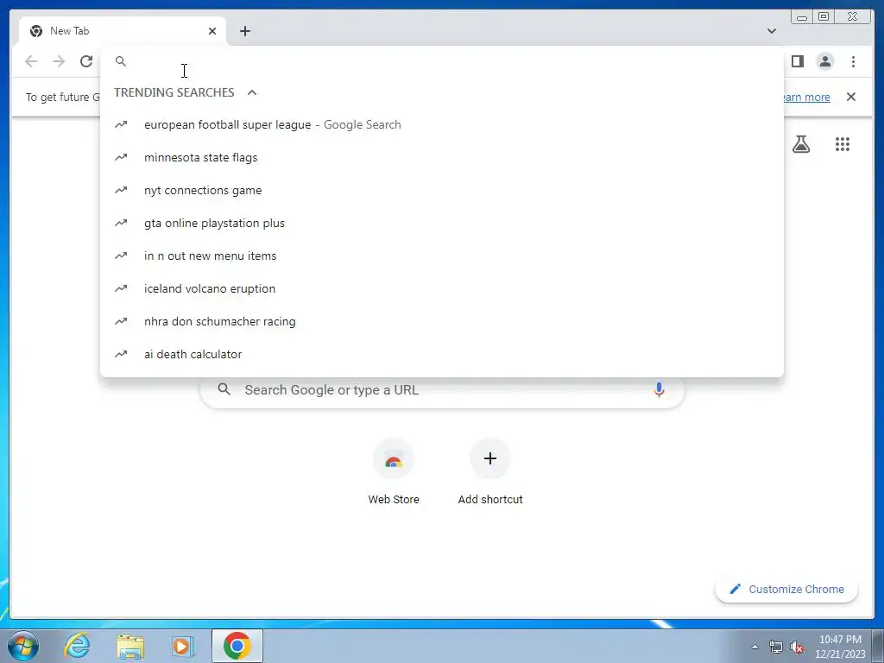Image resolution: width=884 pixels, height=663 pixels.
Task: Open the Google apps grid
Action: pos(843,144)
